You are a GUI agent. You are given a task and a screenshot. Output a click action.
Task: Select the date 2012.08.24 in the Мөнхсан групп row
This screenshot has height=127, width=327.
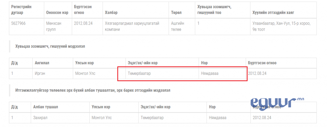pos(83,23)
